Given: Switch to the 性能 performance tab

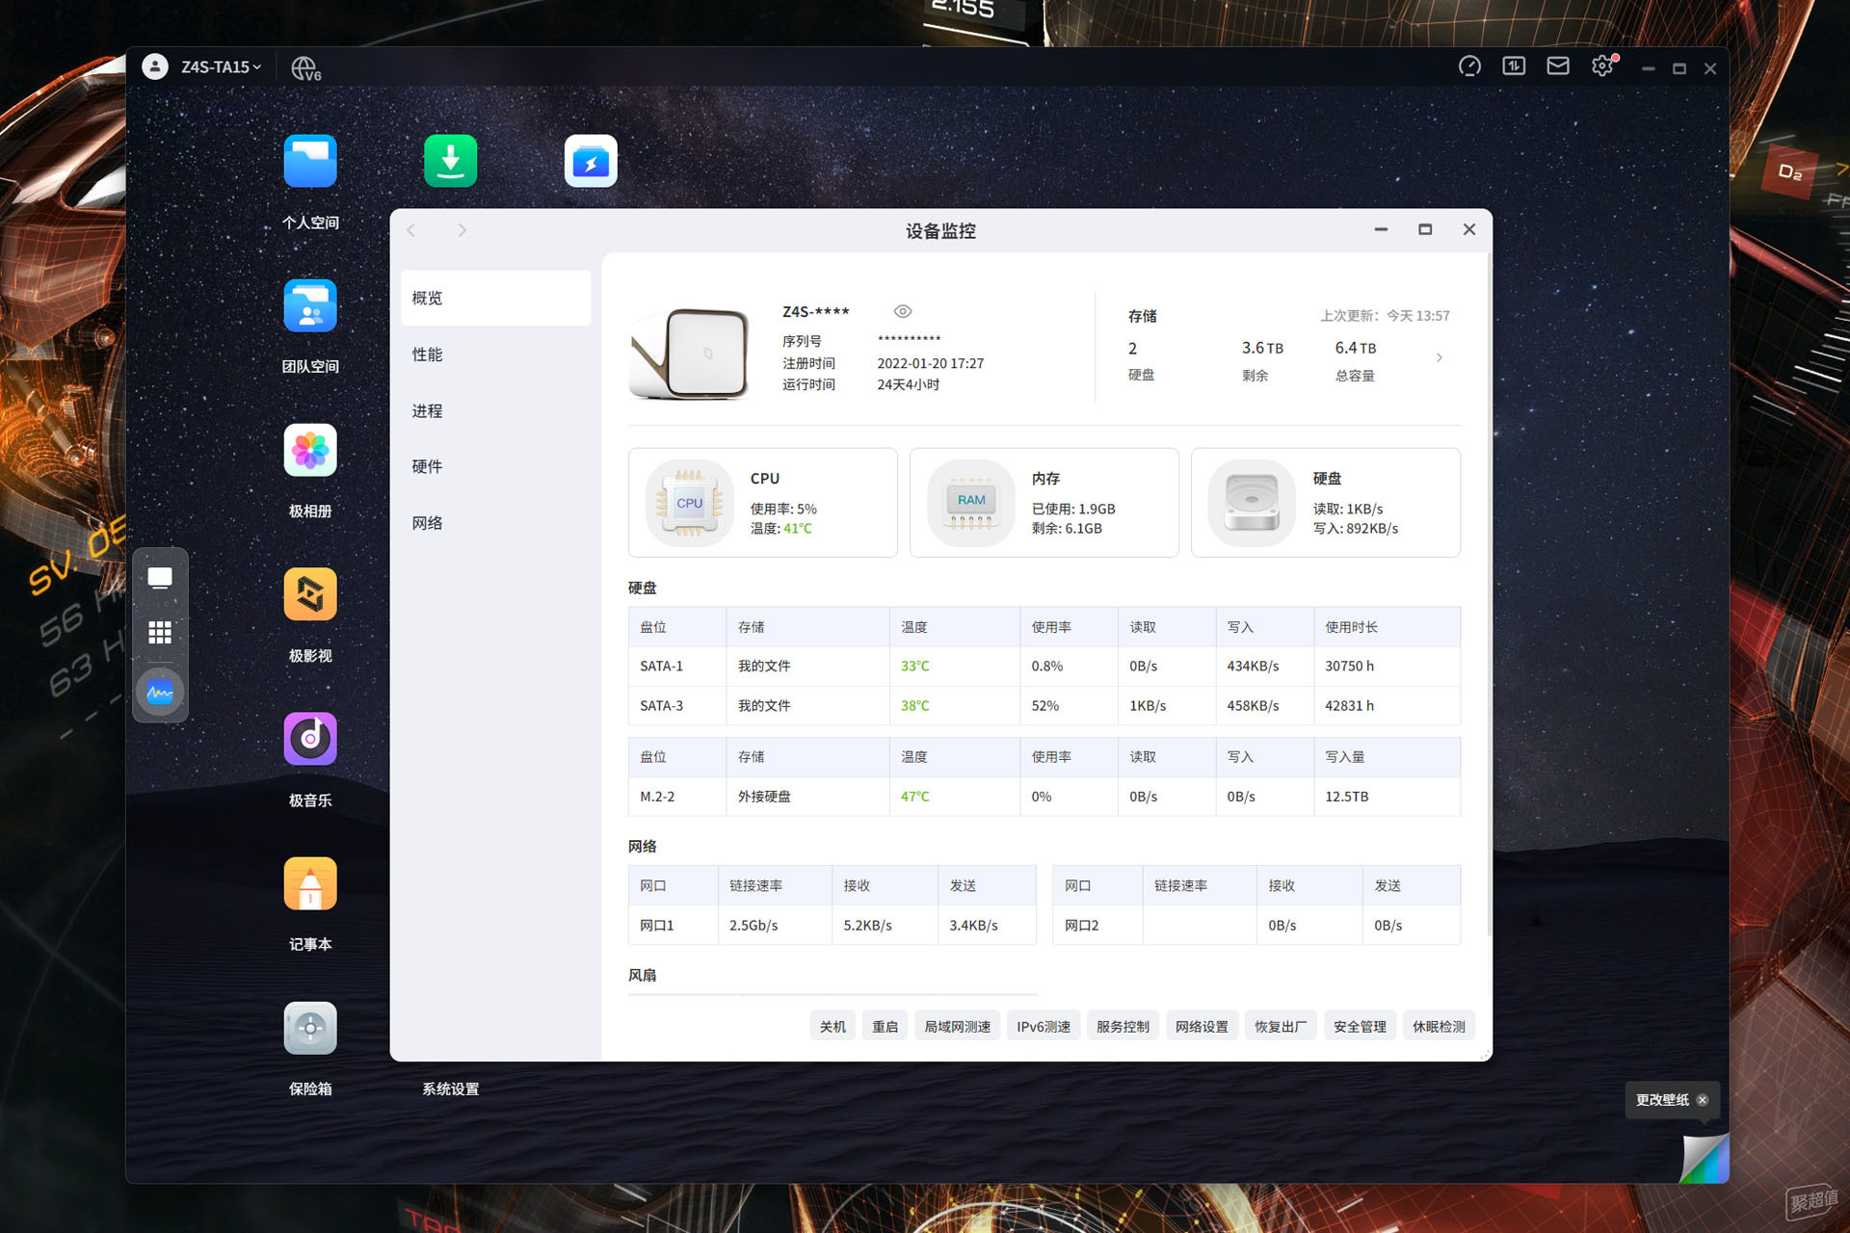Looking at the screenshot, I should click(x=496, y=354).
